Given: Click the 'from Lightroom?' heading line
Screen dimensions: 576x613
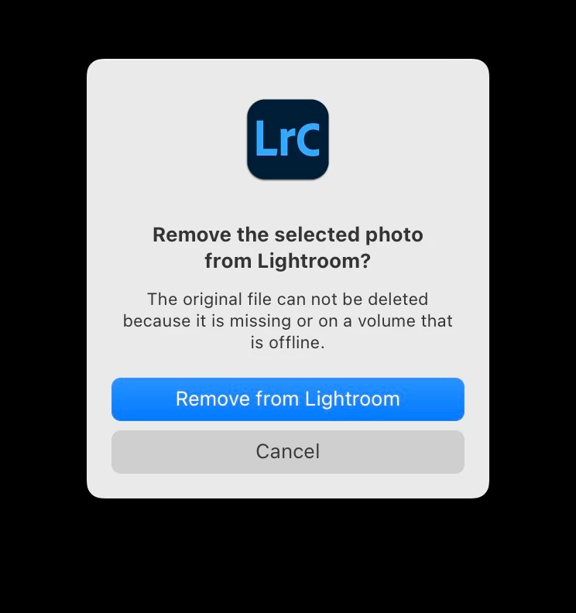Looking at the screenshot, I should pyautogui.click(x=288, y=261).
